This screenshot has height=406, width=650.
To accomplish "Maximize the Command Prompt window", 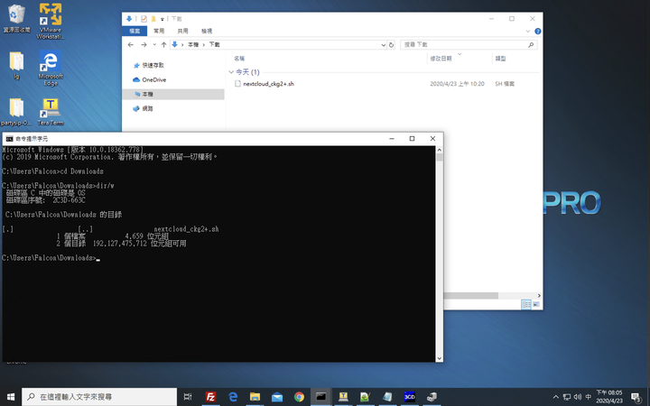I will click(412, 138).
